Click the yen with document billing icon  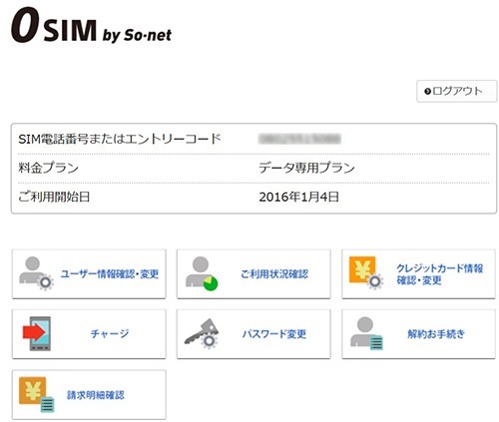[37, 395]
